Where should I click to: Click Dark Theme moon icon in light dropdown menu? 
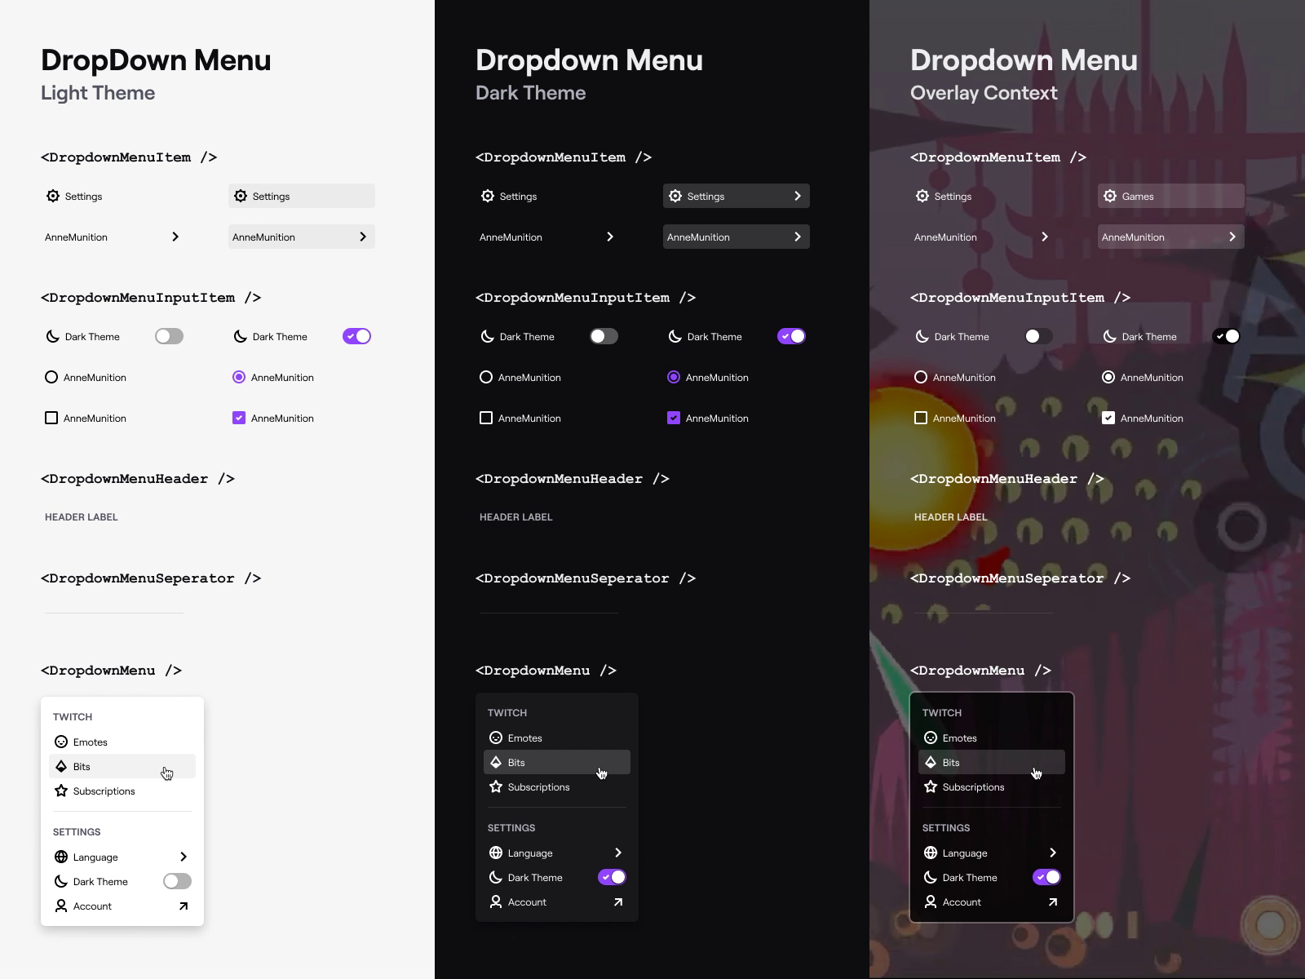point(61,882)
